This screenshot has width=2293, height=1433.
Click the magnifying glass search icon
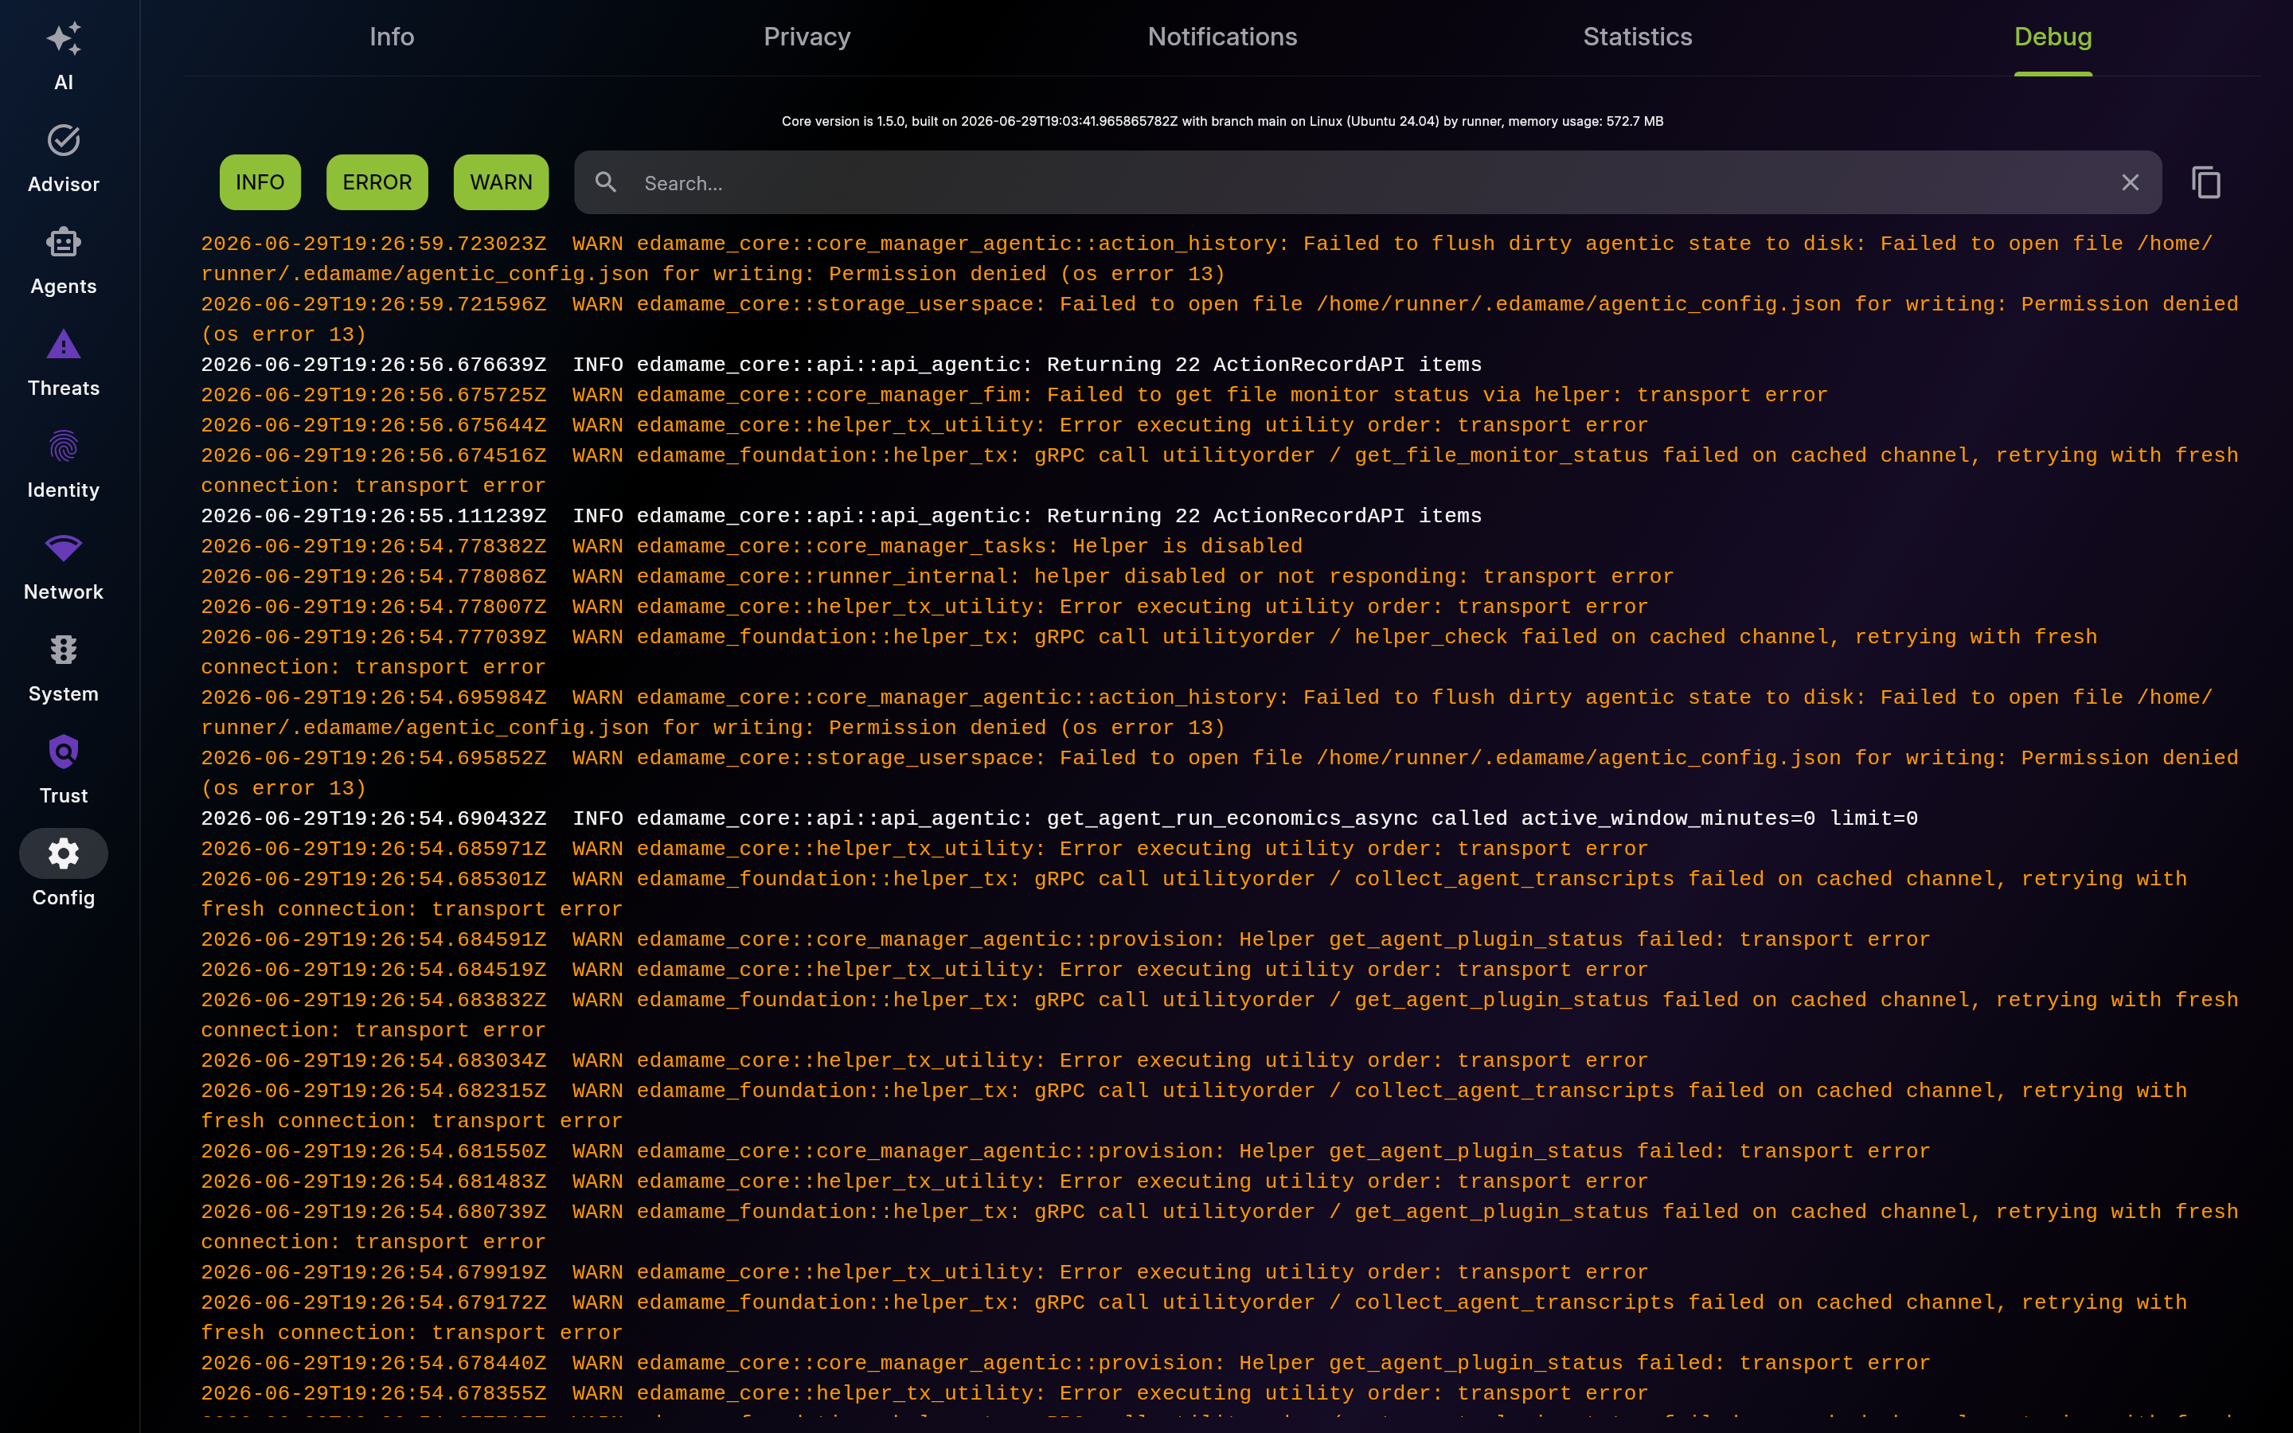pyautogui.click(x=605, y=182)
